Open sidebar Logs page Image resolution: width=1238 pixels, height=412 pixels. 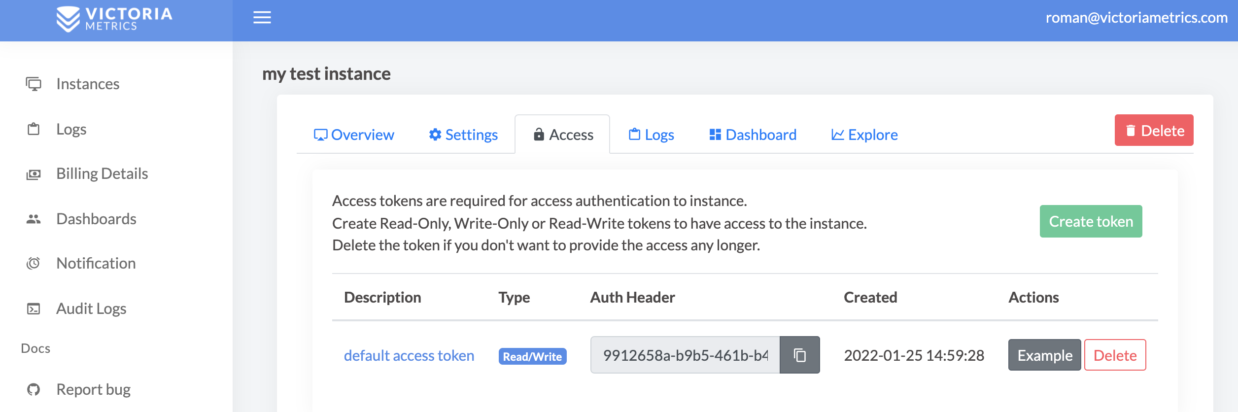71,129
